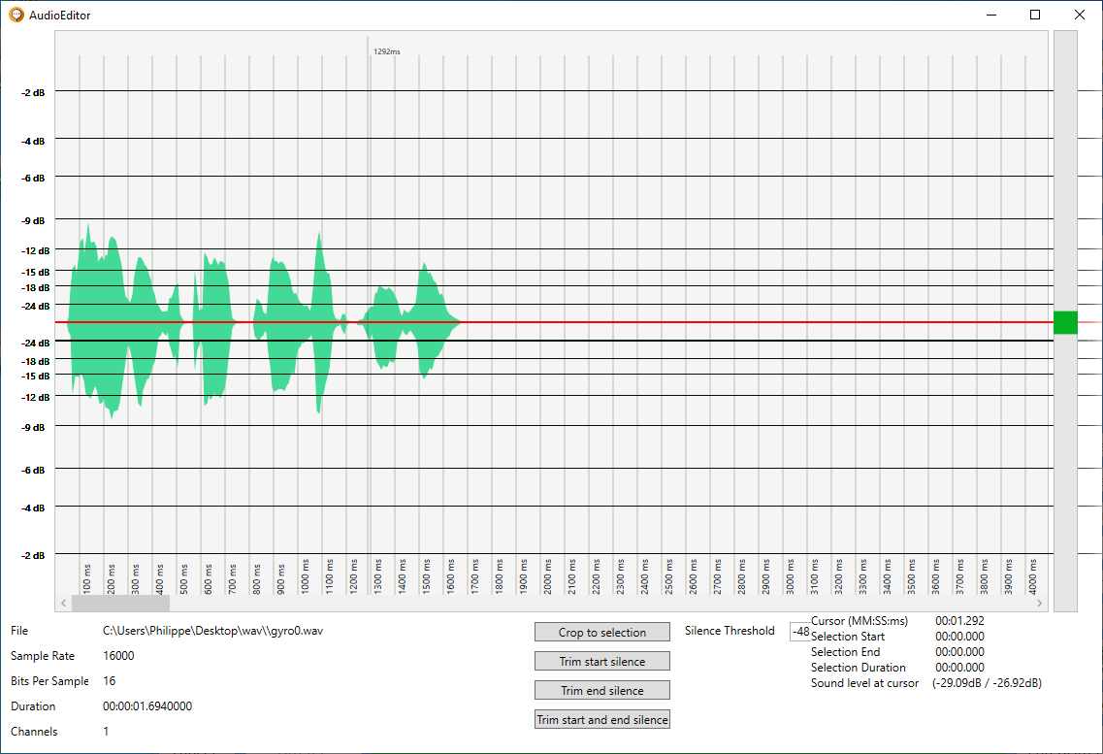Click the 4000 ms timeline label
The image size is (1103, 754).
pyautogui.click(x=1033, y=576)
